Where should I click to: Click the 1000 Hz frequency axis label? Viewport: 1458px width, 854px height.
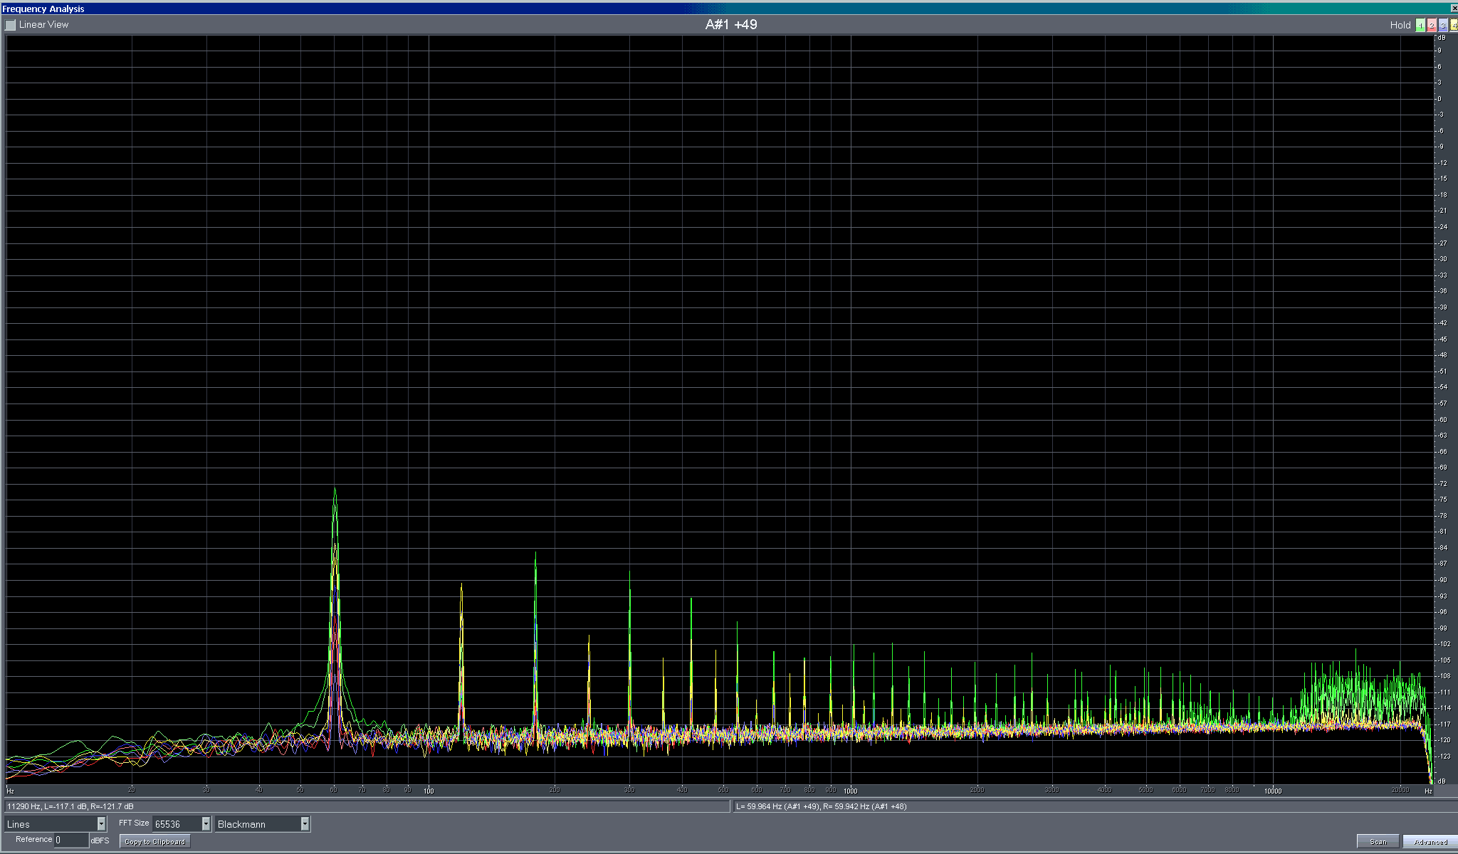pos(850,791)
